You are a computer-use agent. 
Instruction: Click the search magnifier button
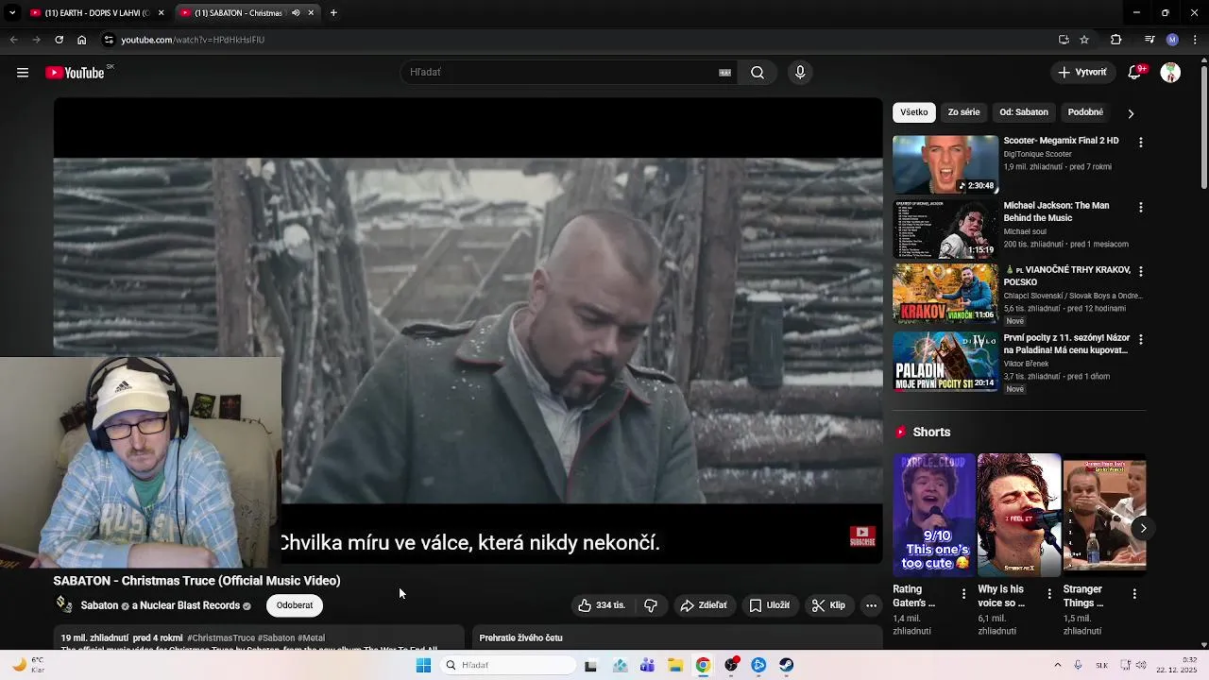tap(758, 73)
